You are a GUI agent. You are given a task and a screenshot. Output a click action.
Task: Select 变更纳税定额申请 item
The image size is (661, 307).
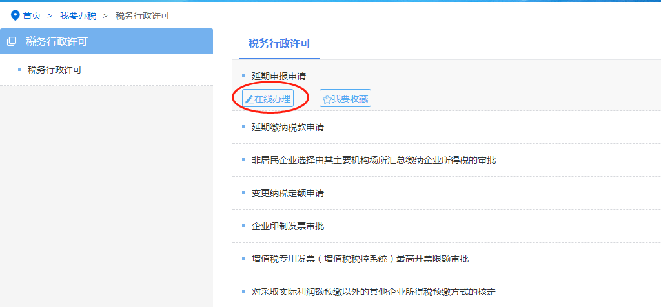288,193
